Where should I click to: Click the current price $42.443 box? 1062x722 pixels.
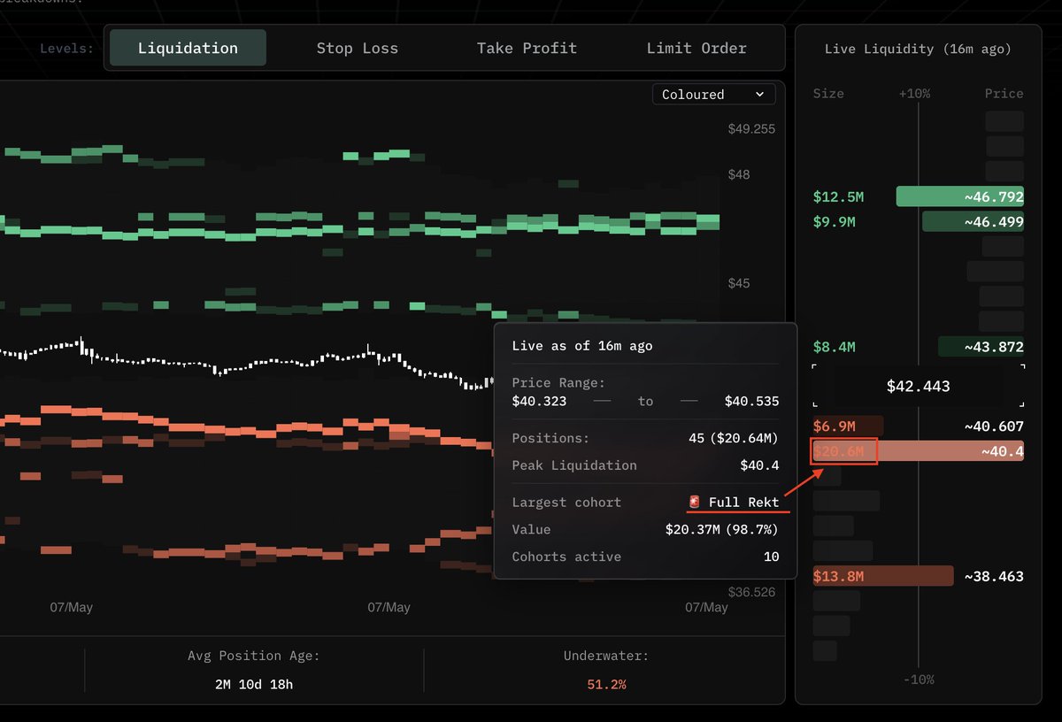point(919,386)
